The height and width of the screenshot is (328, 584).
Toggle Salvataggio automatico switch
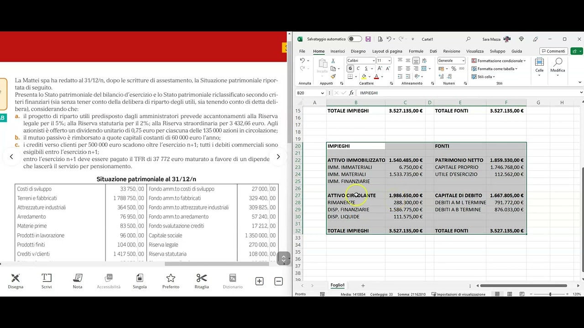pyautogui.click(x=355, y=39)
